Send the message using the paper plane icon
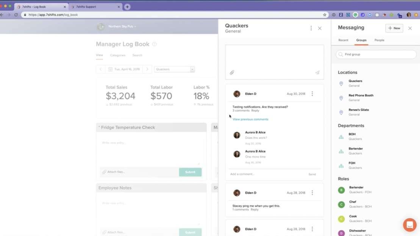This screenshot has height=236, width=420. tap(317, 73)
